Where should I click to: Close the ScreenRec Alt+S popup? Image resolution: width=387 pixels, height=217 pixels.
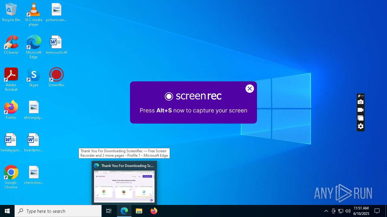point(250,89)
